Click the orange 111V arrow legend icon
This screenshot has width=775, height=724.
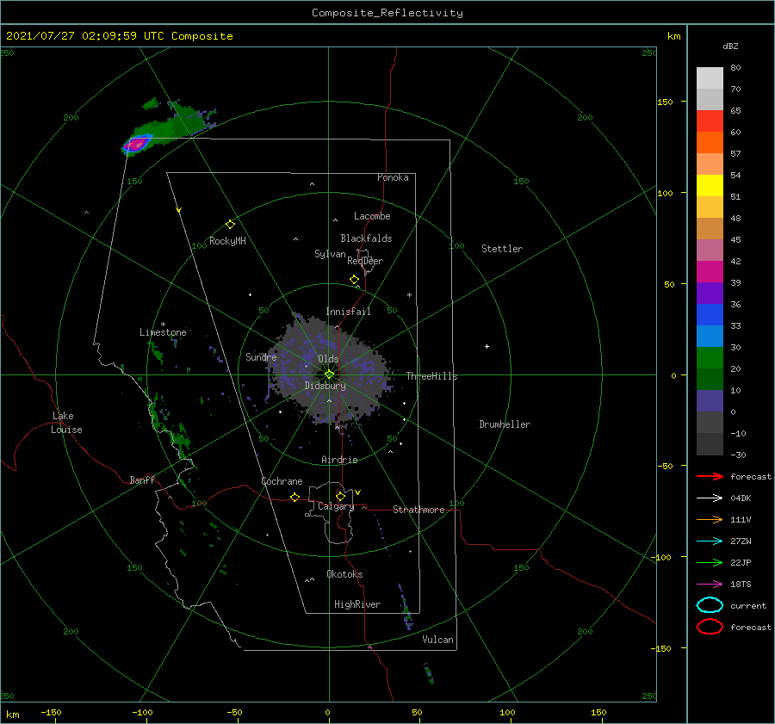coord(710,519)
